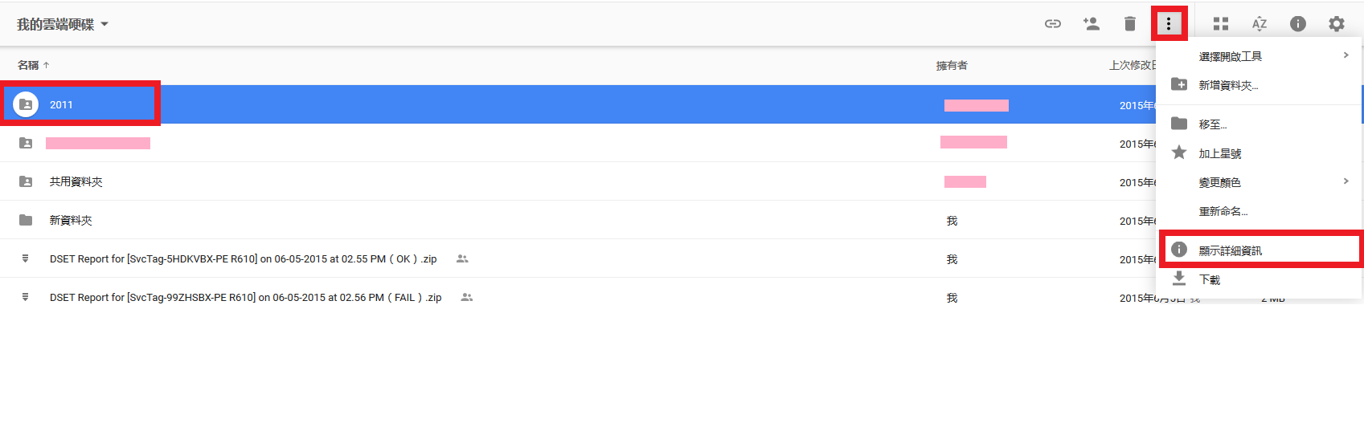
Task: Choose 下載 from the menu
Action: click(1209, 279)
